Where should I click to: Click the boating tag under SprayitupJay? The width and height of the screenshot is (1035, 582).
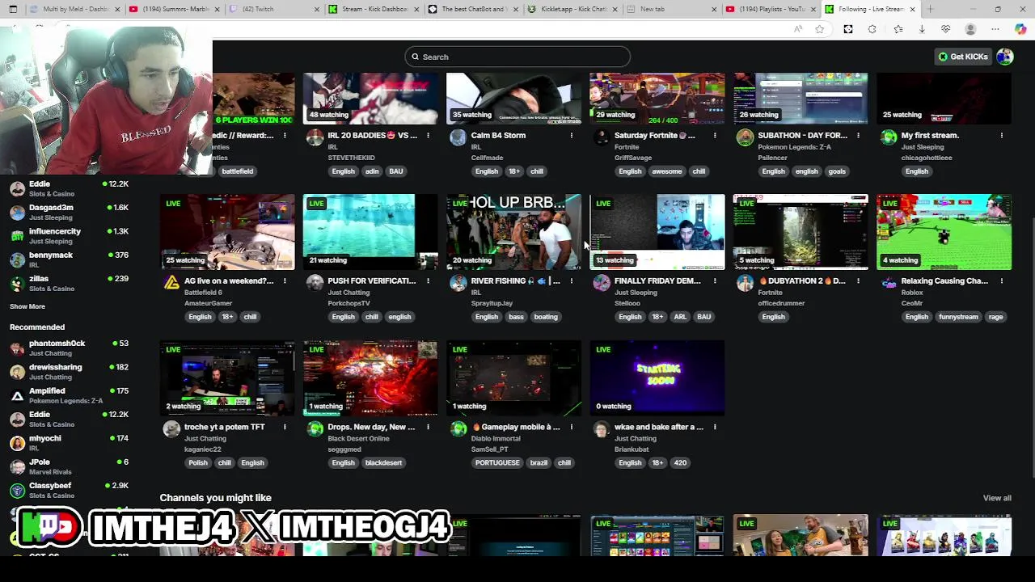(546, 317)
